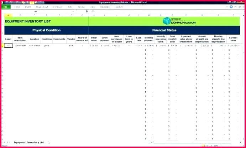Click the Loan rate heading cell

pos(139,39)
